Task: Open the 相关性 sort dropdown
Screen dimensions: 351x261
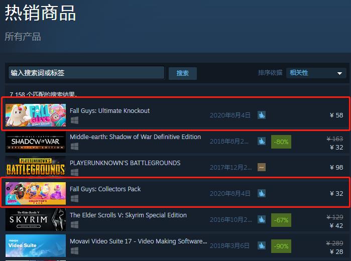Action: pyautogui.click(x=316, y=73)
